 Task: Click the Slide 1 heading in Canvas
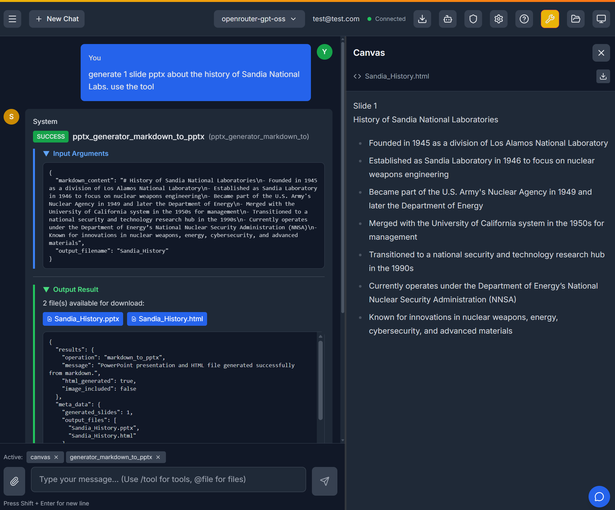(x=365, y=106)
